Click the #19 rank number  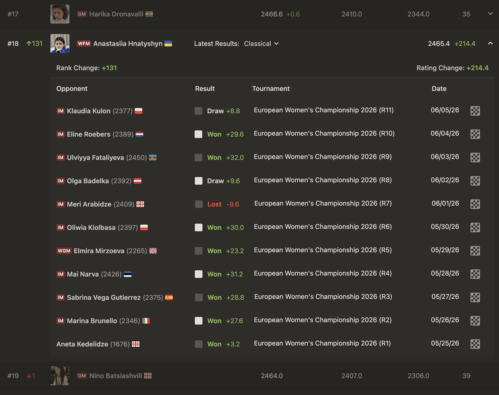(13, 376)
